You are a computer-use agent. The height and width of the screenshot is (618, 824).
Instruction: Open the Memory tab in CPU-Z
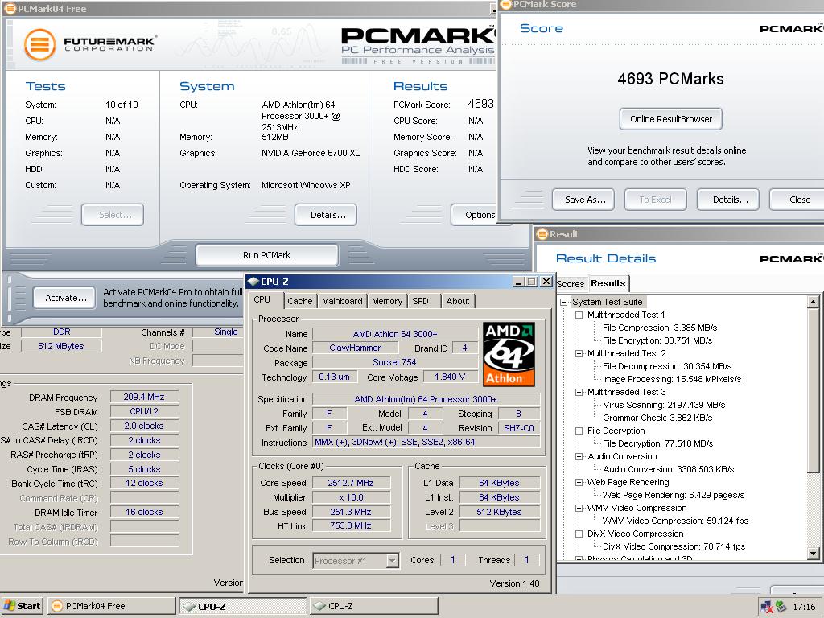387,301
